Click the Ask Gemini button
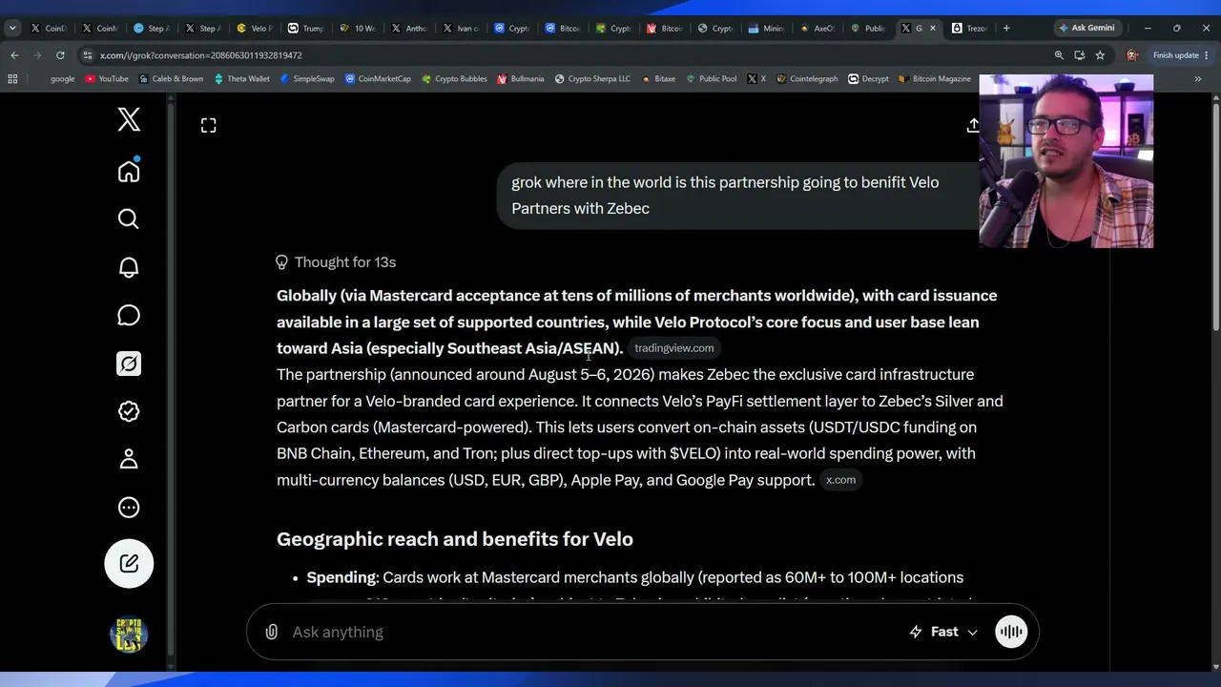1221x687 pixels. (x=1086, y=29)
